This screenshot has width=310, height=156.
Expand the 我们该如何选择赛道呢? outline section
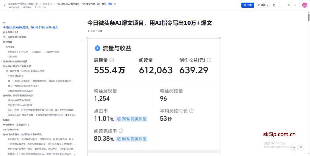[2, 61]
